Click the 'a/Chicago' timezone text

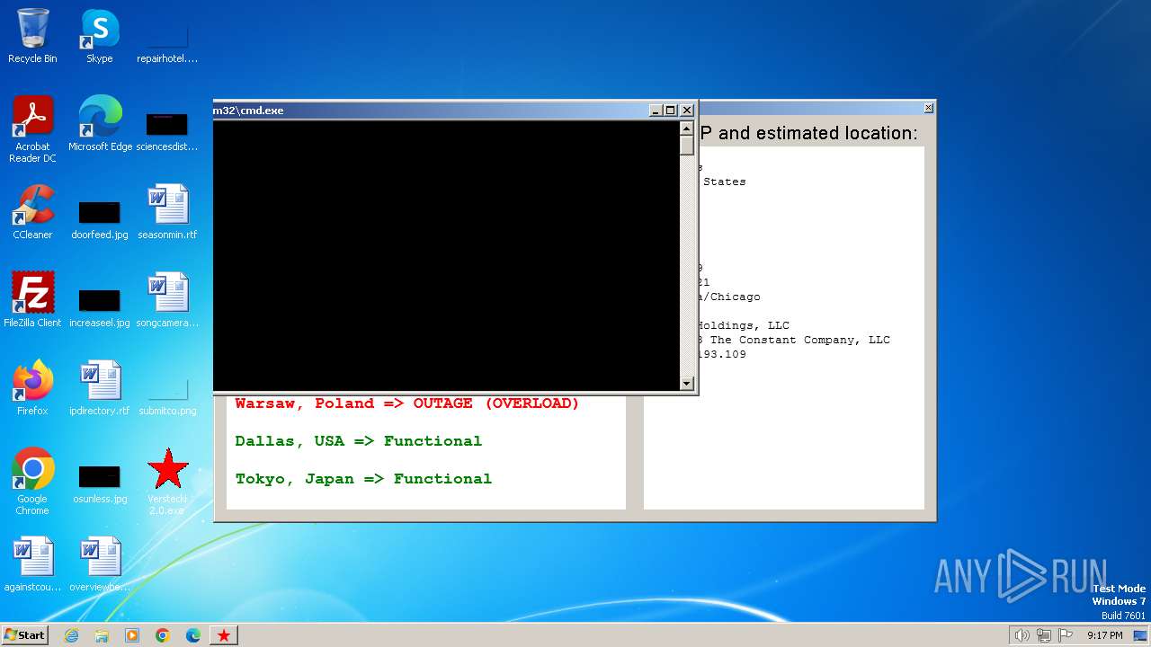[x=730, y=297]
